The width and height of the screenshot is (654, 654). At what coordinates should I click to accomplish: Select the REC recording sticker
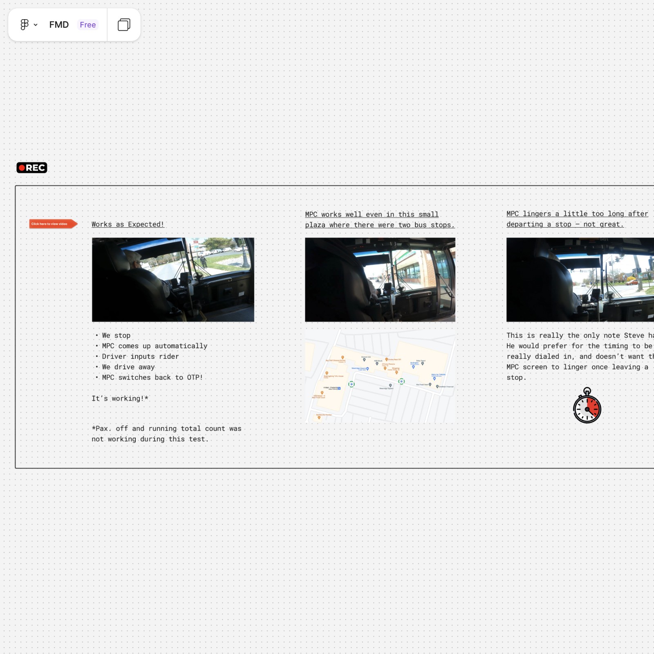coord(32,168)
